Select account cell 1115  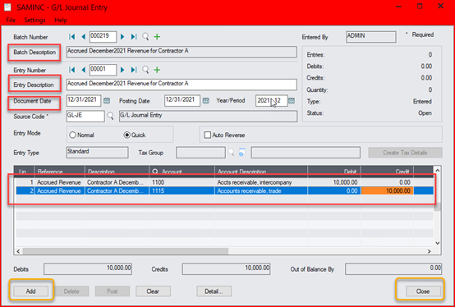pos(182,190)
